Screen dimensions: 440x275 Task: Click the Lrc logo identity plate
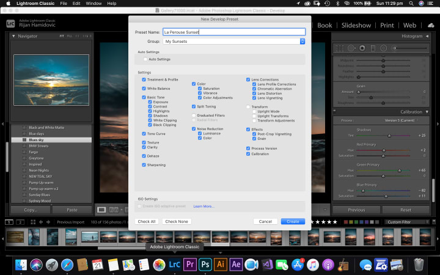click(10, 23)
